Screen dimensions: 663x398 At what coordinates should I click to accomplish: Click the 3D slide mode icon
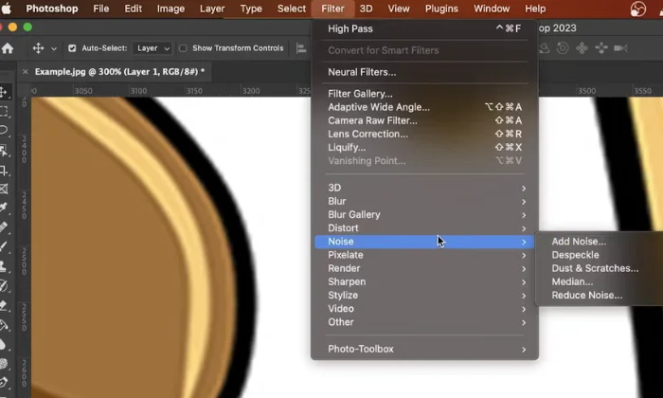pyautogui.click(x=601, y=48)
